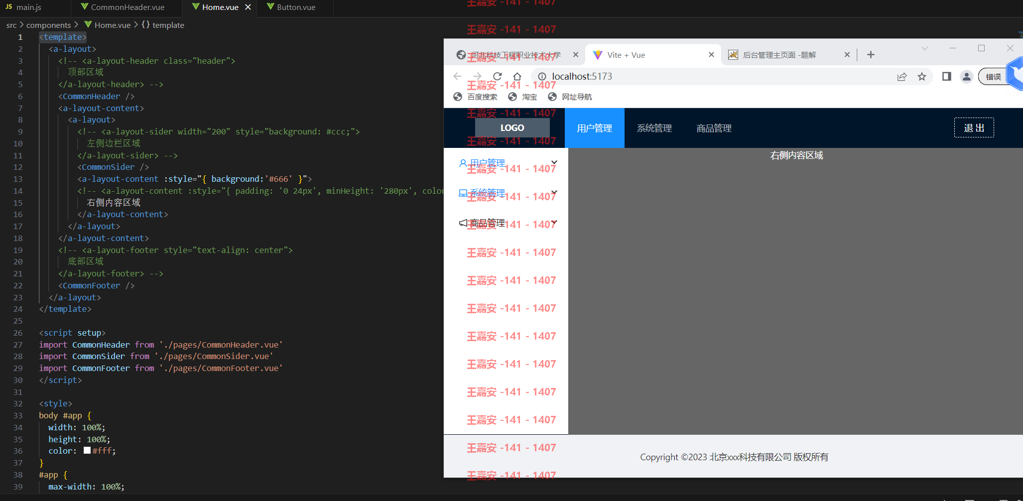
Task: Open the browser profile avatar
Action: tap(966, 76)
